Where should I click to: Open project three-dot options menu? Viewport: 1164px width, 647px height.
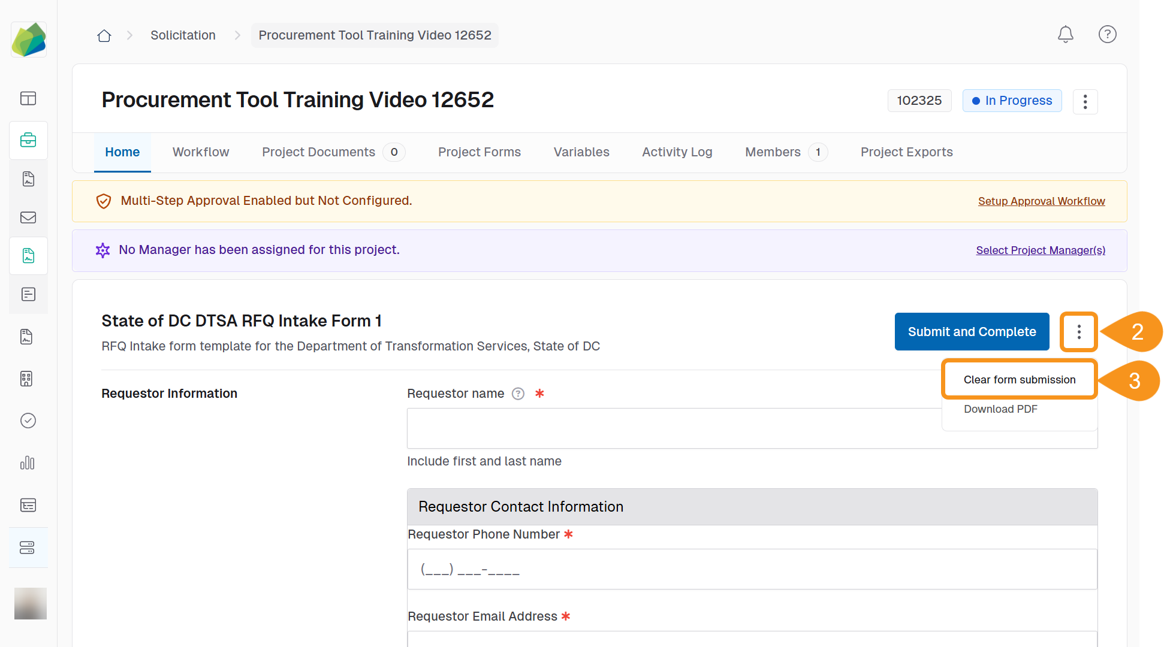tap(1085, 101)
